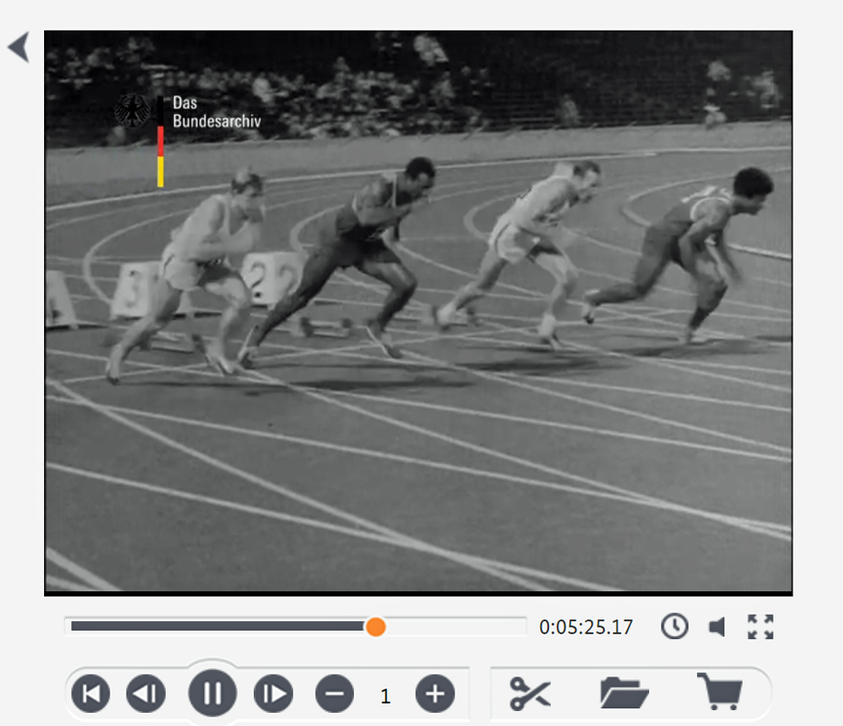
Task: Step back one frame
Action: click(146, 694)
